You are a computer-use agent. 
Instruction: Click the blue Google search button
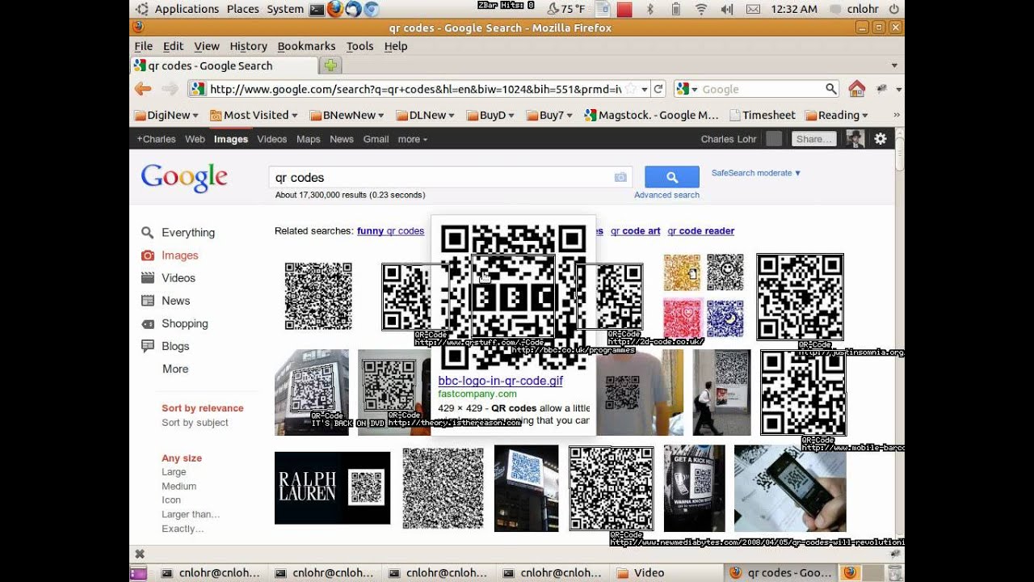click(x=672, y=177)
